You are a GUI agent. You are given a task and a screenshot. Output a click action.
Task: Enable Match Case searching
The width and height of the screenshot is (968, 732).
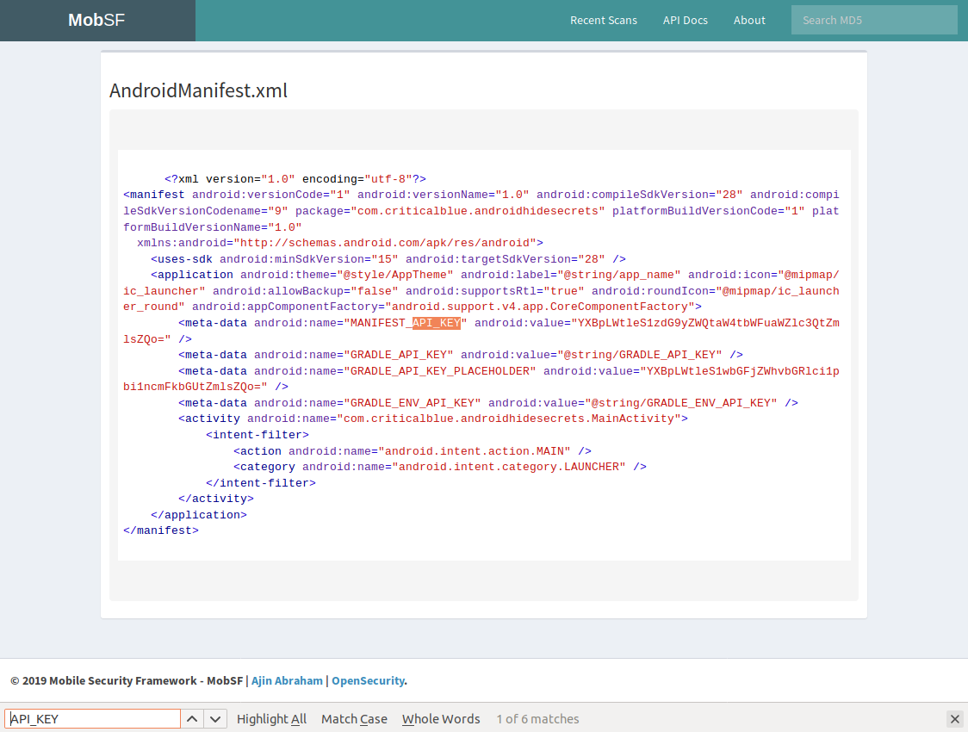(354, 718)
